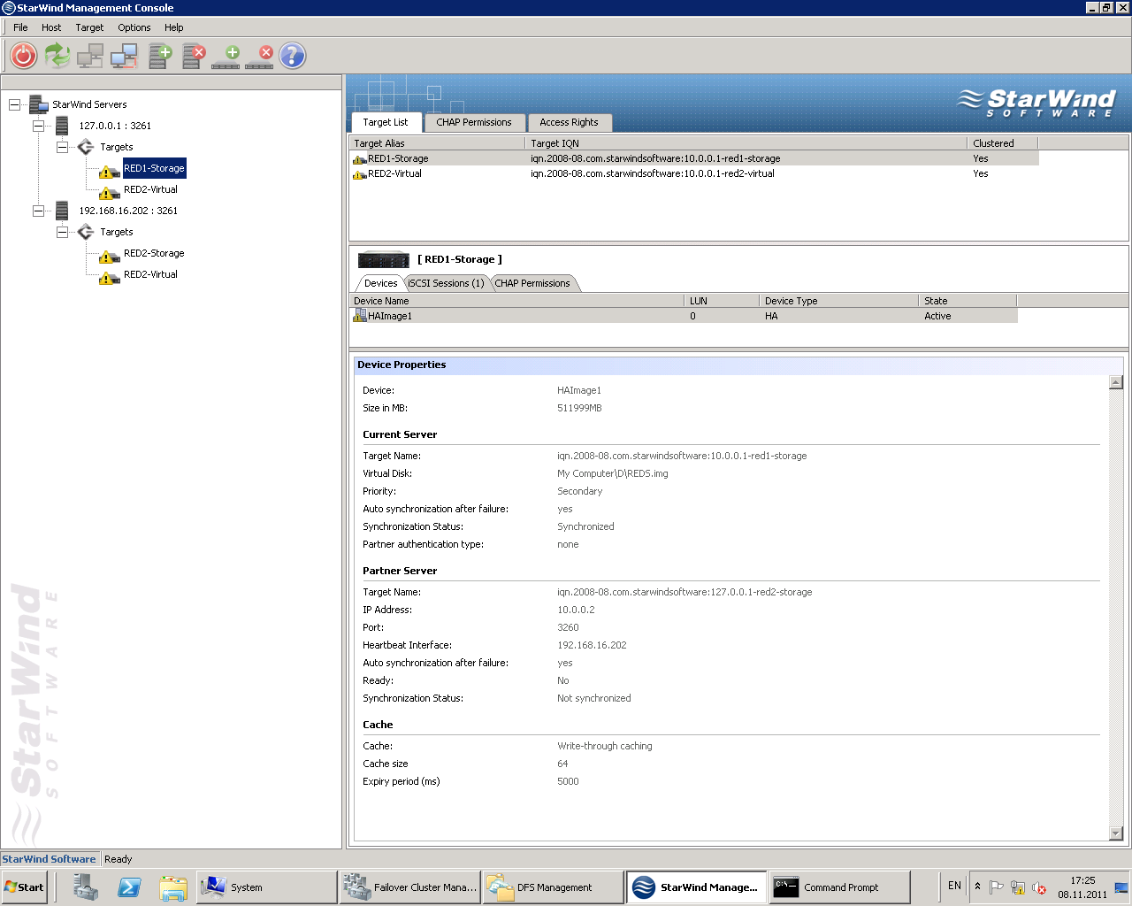This screenshot has height=906, width=1132.
Task: Show hidden tray icons chevron
Action: click(x=977, y=886)
